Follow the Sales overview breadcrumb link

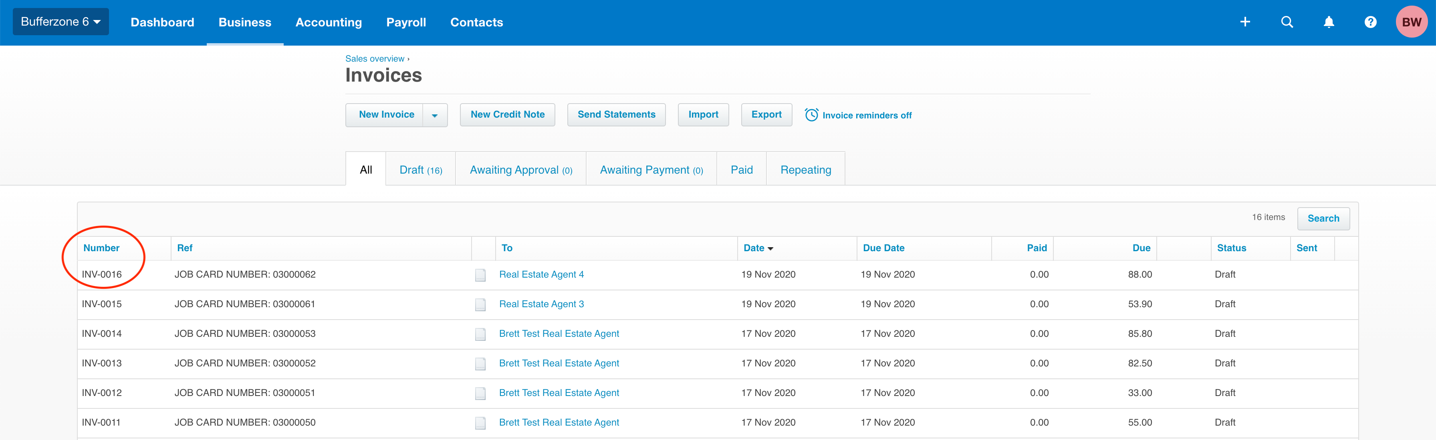click(x=375, y=58)
